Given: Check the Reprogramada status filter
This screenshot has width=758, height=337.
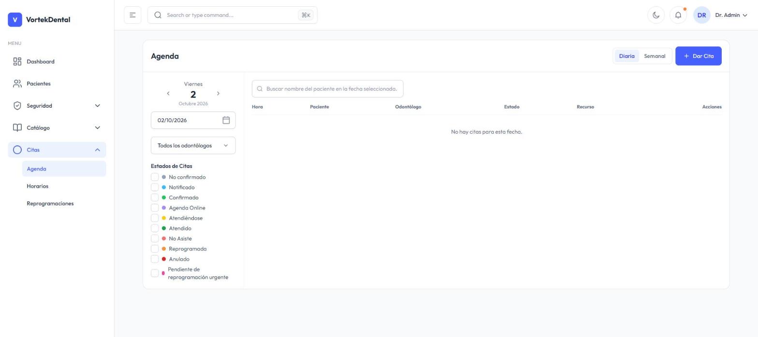Looking at the screenshot, I should [155, 249].
